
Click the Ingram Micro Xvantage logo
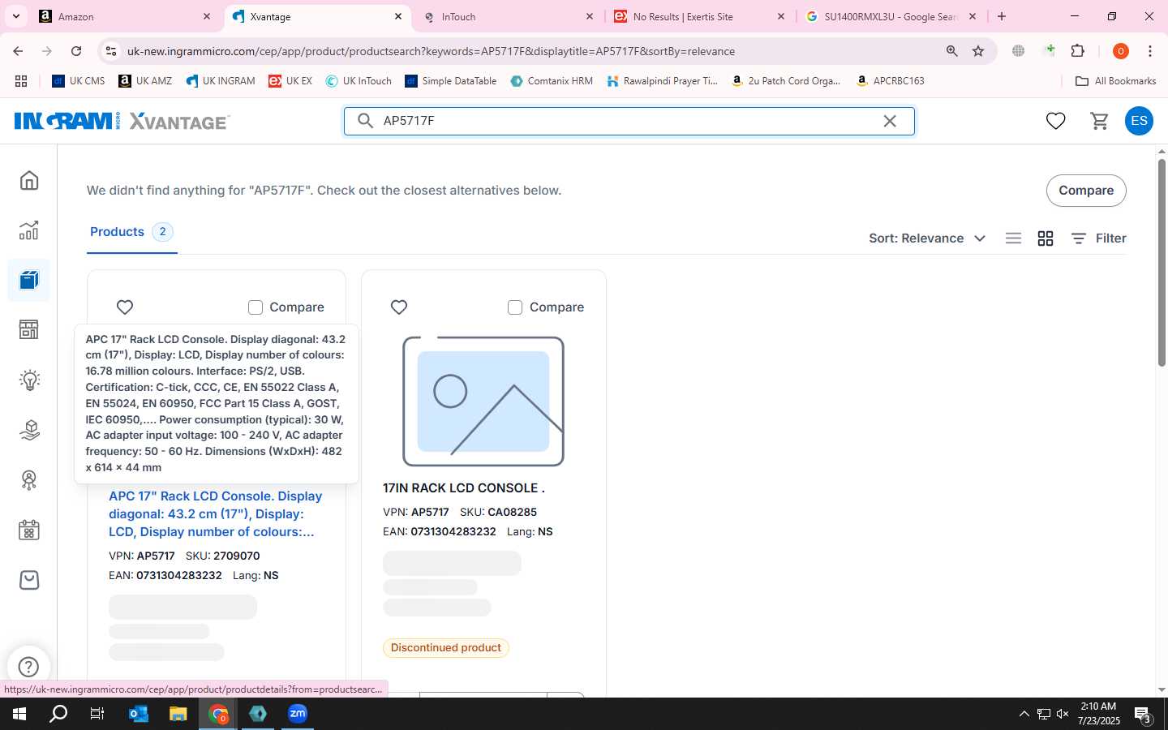[122, 121]
